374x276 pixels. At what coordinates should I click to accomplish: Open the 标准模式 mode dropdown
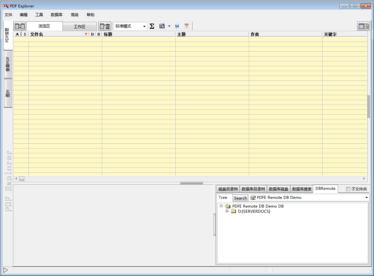[x=144, y=26]
